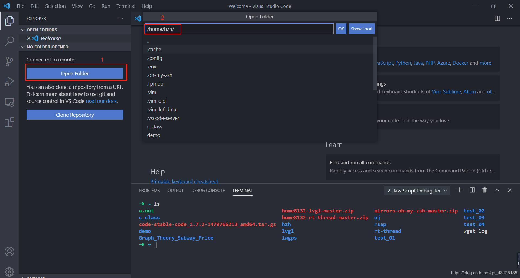
Task: Open the Selection menu
Action: (x=55, y=6)
